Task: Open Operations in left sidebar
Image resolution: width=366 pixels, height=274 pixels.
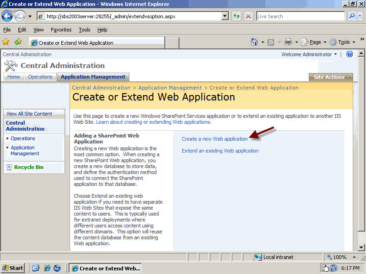Action: (x=22, y=138)
